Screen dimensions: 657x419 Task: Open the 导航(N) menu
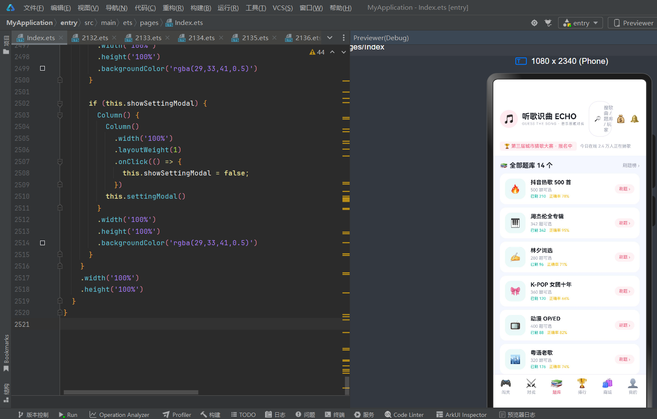coord(116,8)
